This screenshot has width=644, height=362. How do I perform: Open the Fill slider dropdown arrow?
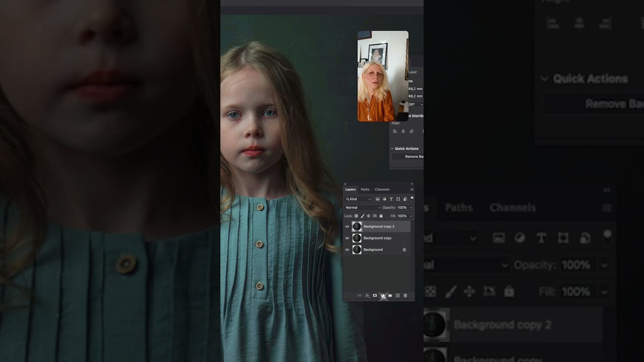tap(411, 216)
